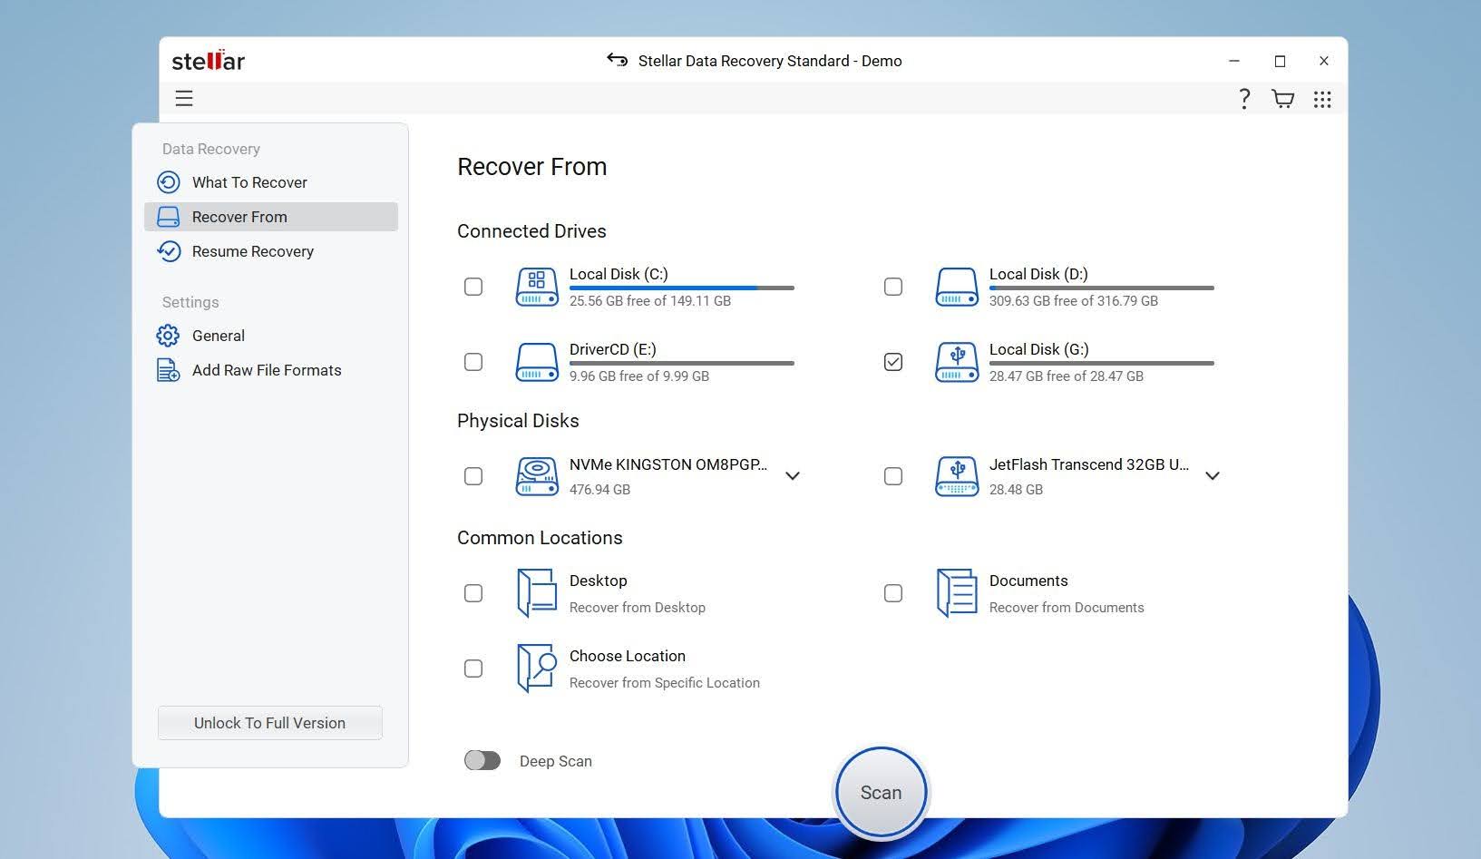Select the Recover From sidebar item
Viewport: 1481px width, 859px height.
click(x=271, y=217)
